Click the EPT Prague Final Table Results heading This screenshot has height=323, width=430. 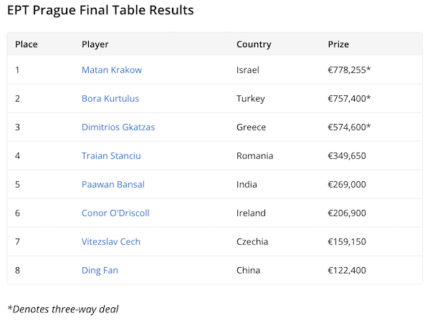click(x=100, y=11)
